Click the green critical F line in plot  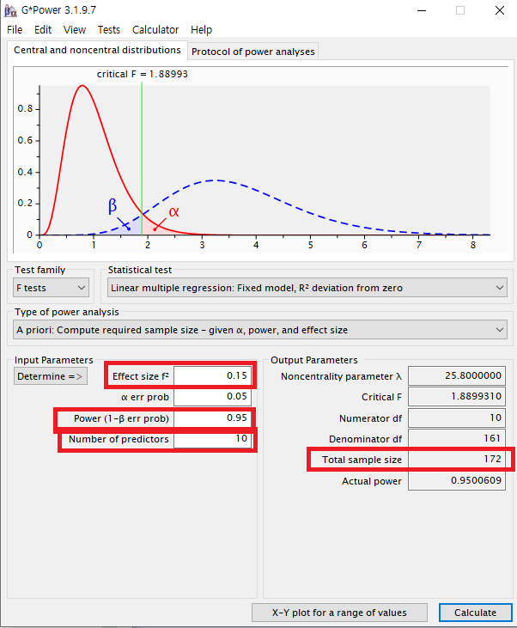coord(142,158)
